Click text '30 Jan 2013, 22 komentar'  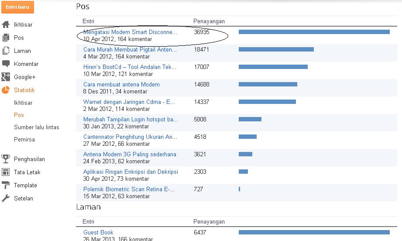[116, 126]
